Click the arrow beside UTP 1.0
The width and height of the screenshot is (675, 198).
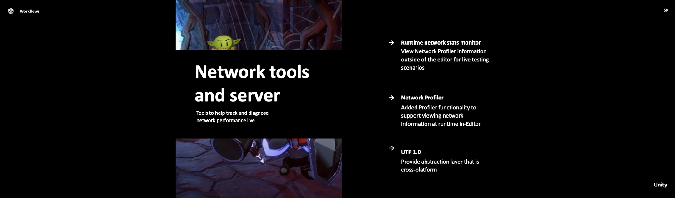coord(391,148)
